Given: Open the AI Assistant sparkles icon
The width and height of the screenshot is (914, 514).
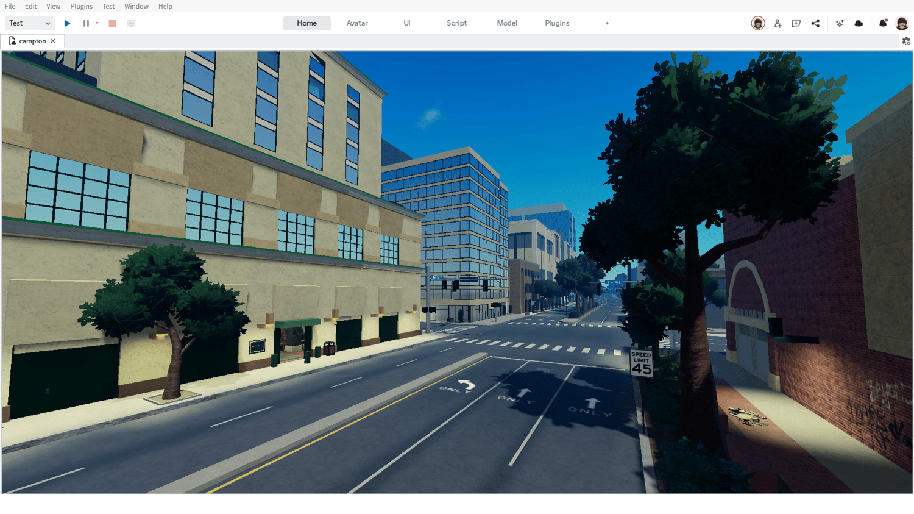Looking at the screenshot, I should point(840,23).
